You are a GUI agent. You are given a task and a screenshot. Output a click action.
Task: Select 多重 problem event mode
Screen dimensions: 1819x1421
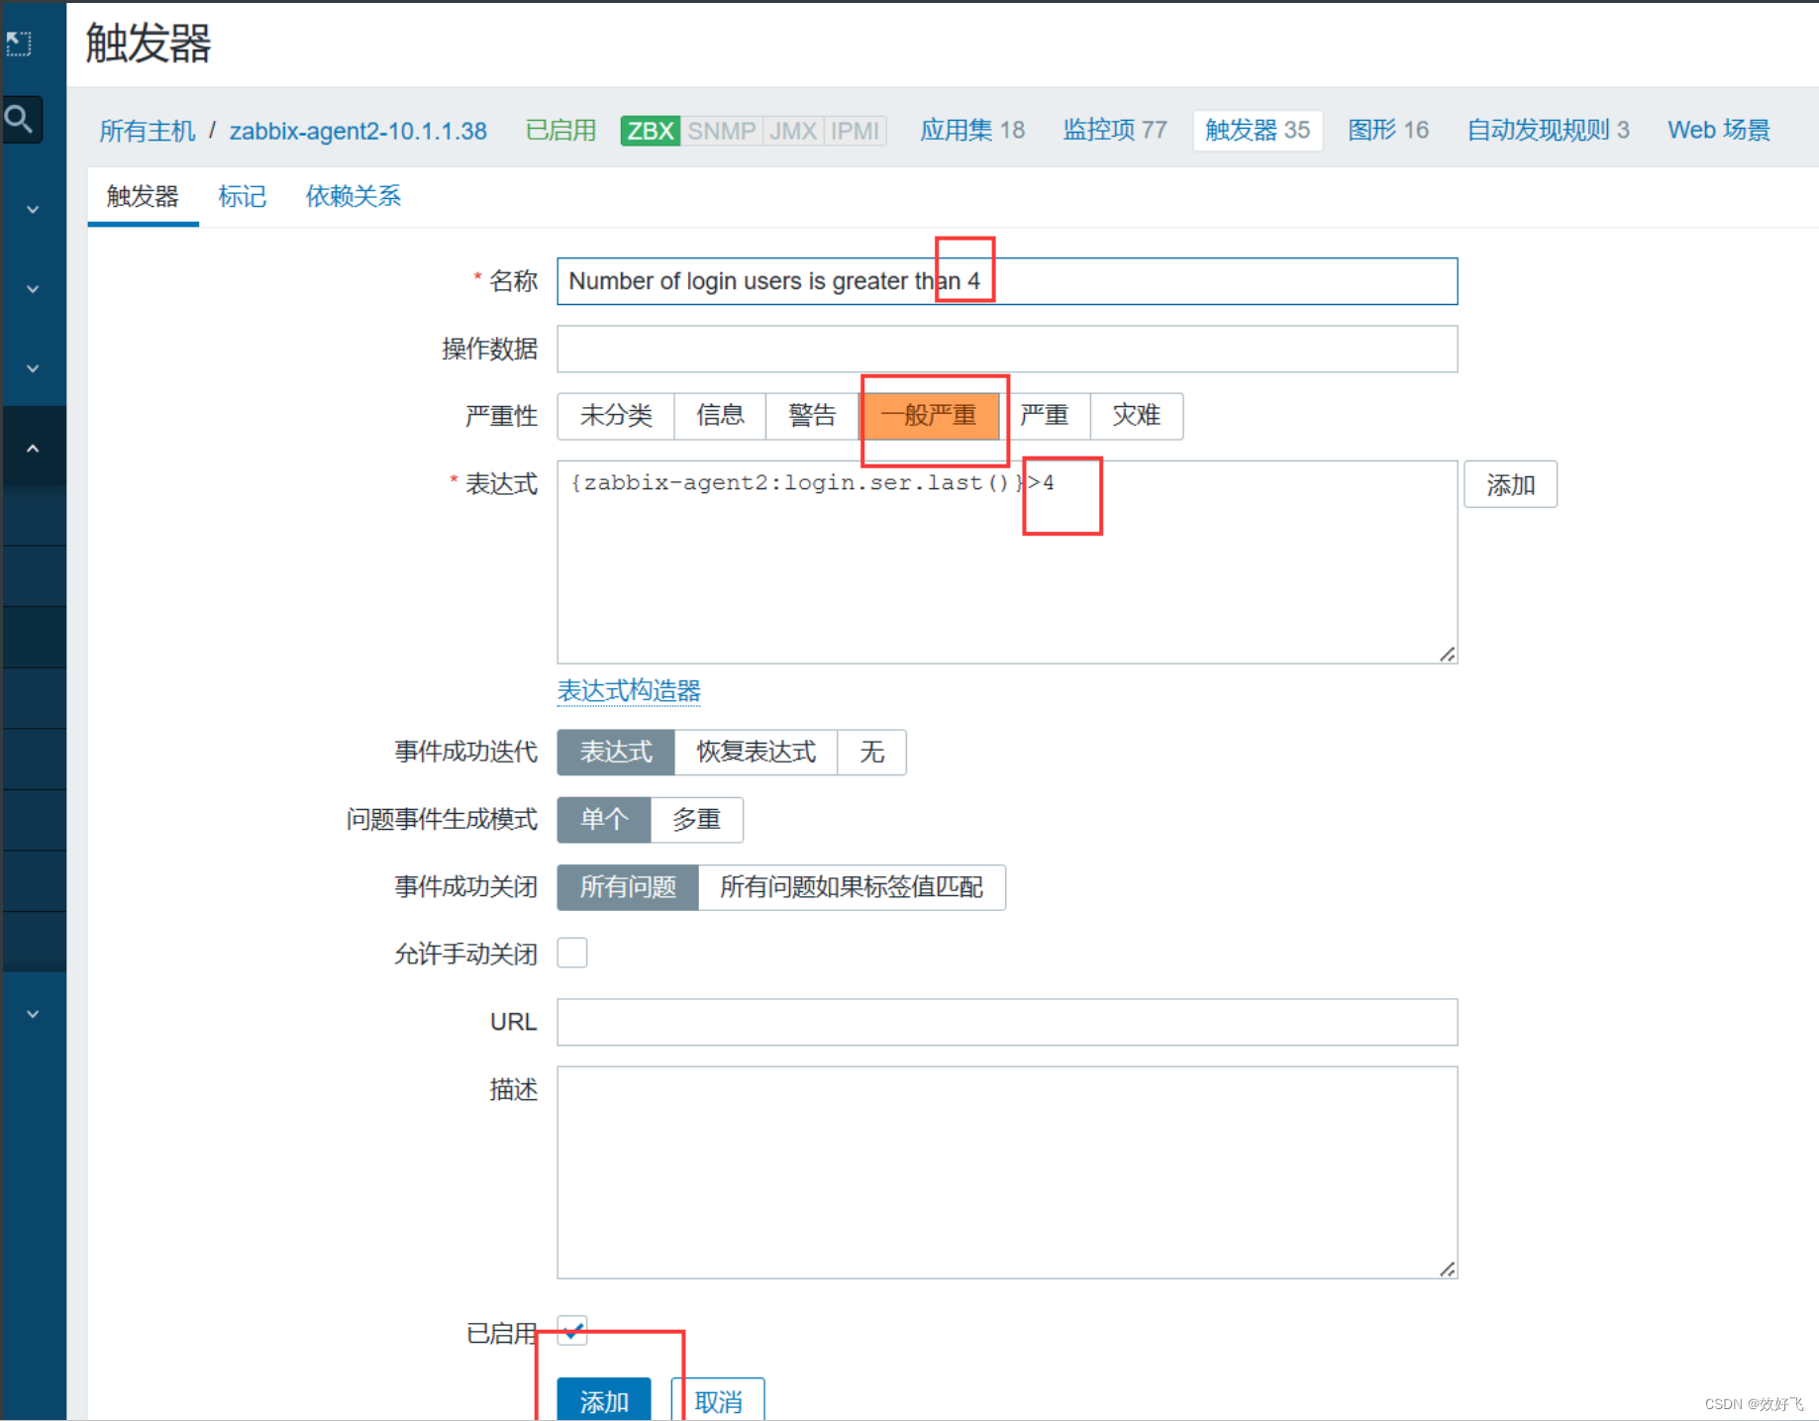click(696, 820)
